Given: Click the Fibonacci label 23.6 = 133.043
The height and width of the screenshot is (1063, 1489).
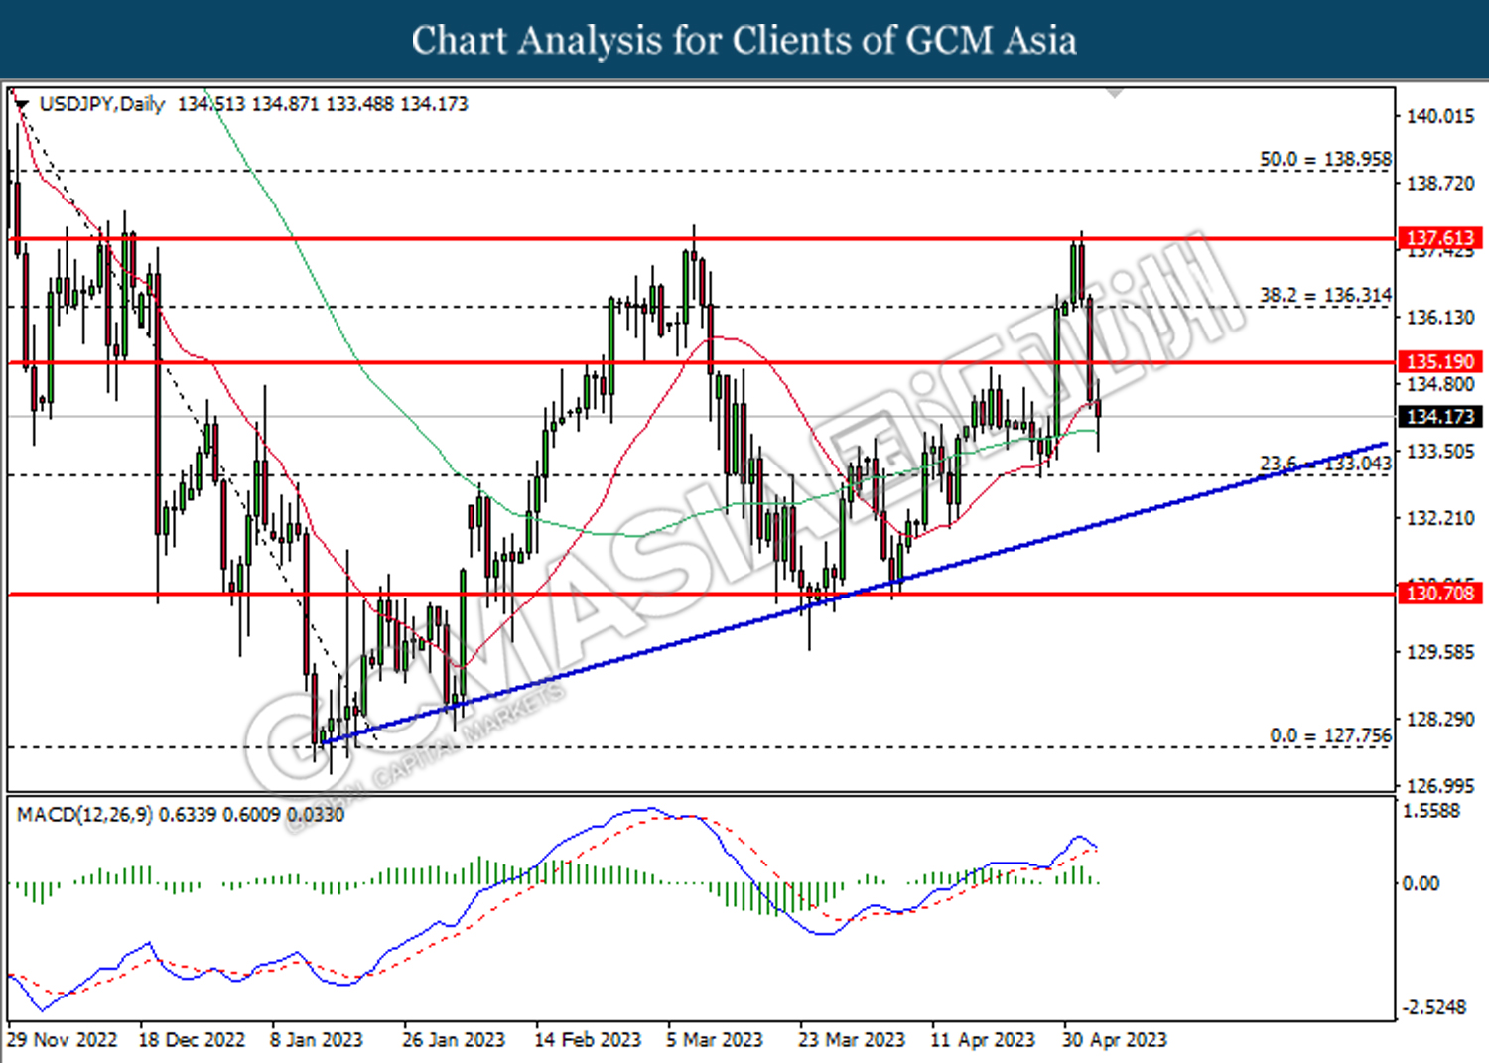Looking at the screenshot, I should click(1325, 464).
